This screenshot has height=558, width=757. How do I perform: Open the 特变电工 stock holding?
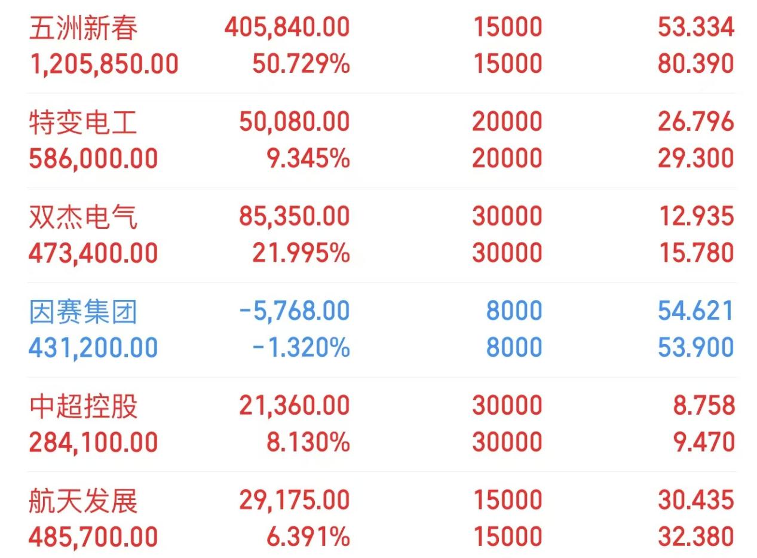83,122
